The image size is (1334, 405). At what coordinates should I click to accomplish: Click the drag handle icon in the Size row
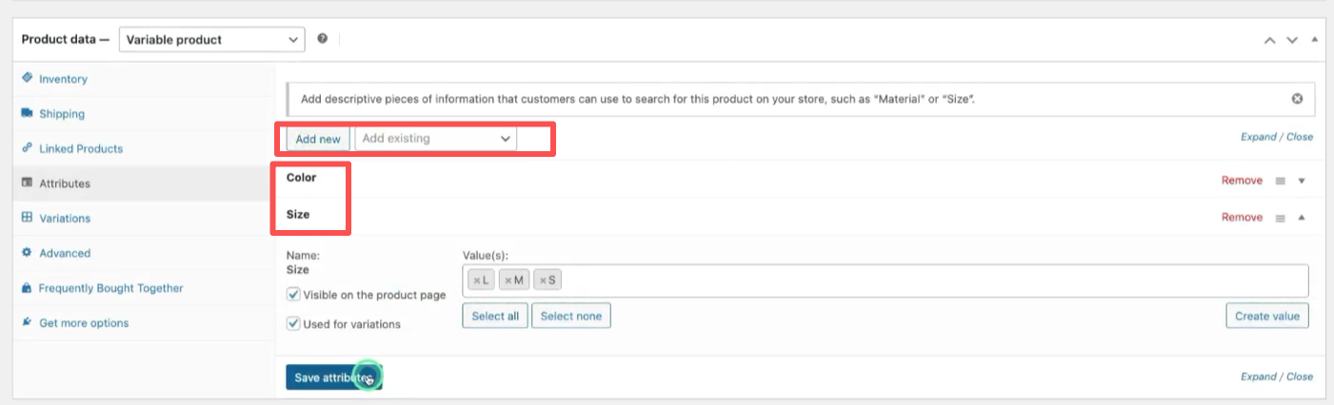(1281, 218)
